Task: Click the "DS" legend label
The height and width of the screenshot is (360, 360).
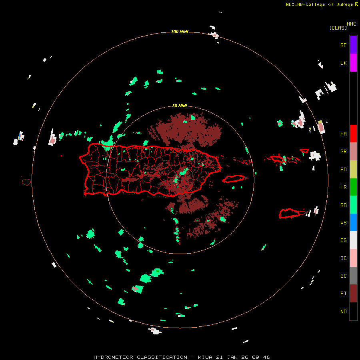Action: (343, 240)
